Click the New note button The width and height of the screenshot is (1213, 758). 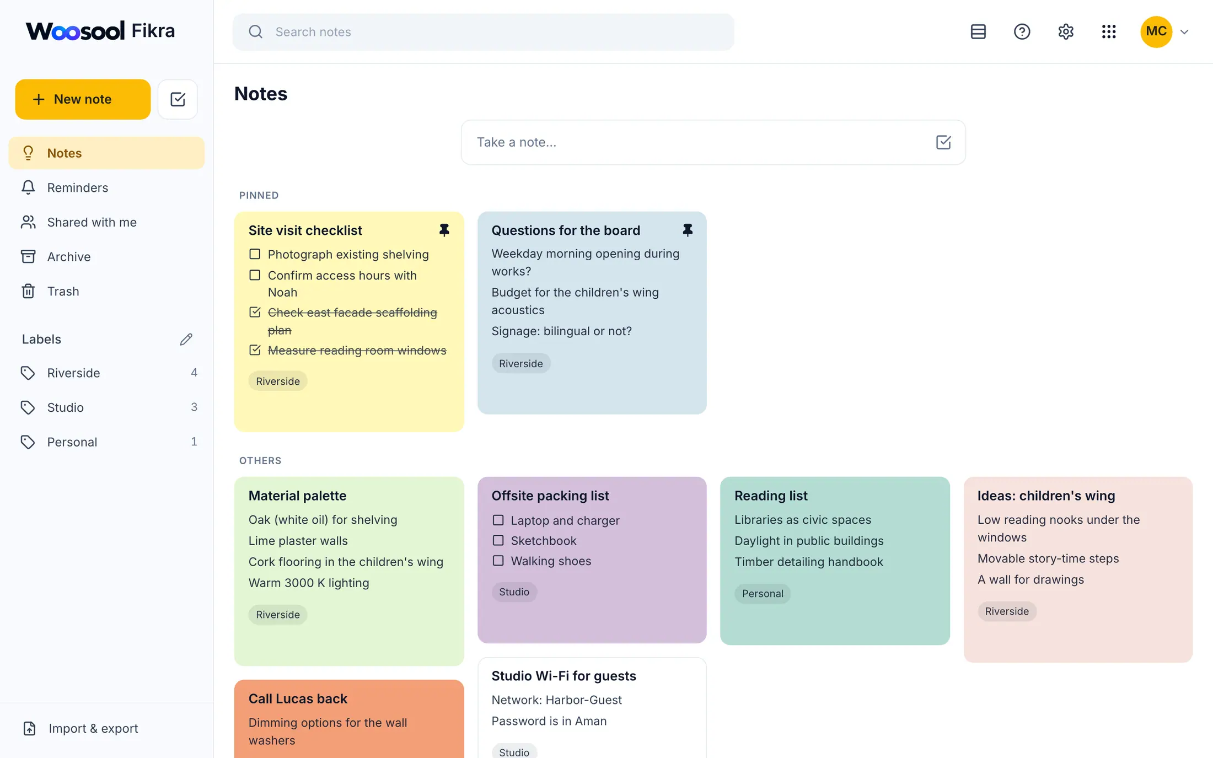(83, 99)
